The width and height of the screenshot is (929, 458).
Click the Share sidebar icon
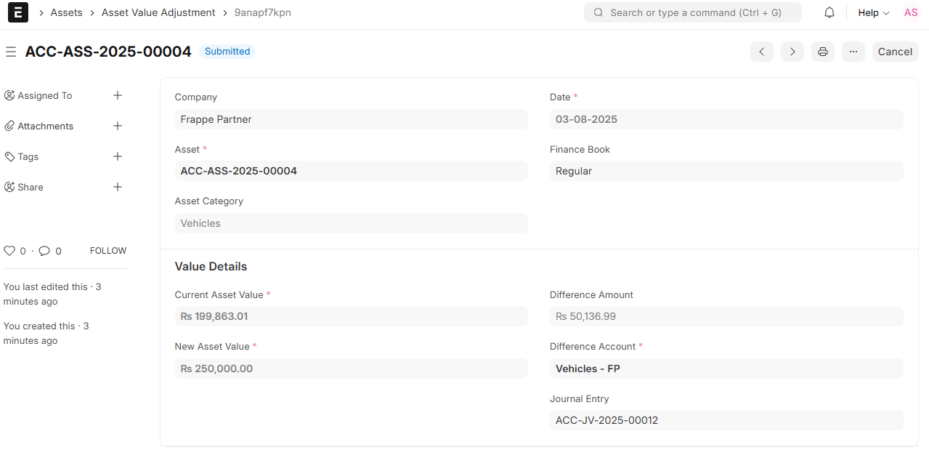click(x=9, y=187)
